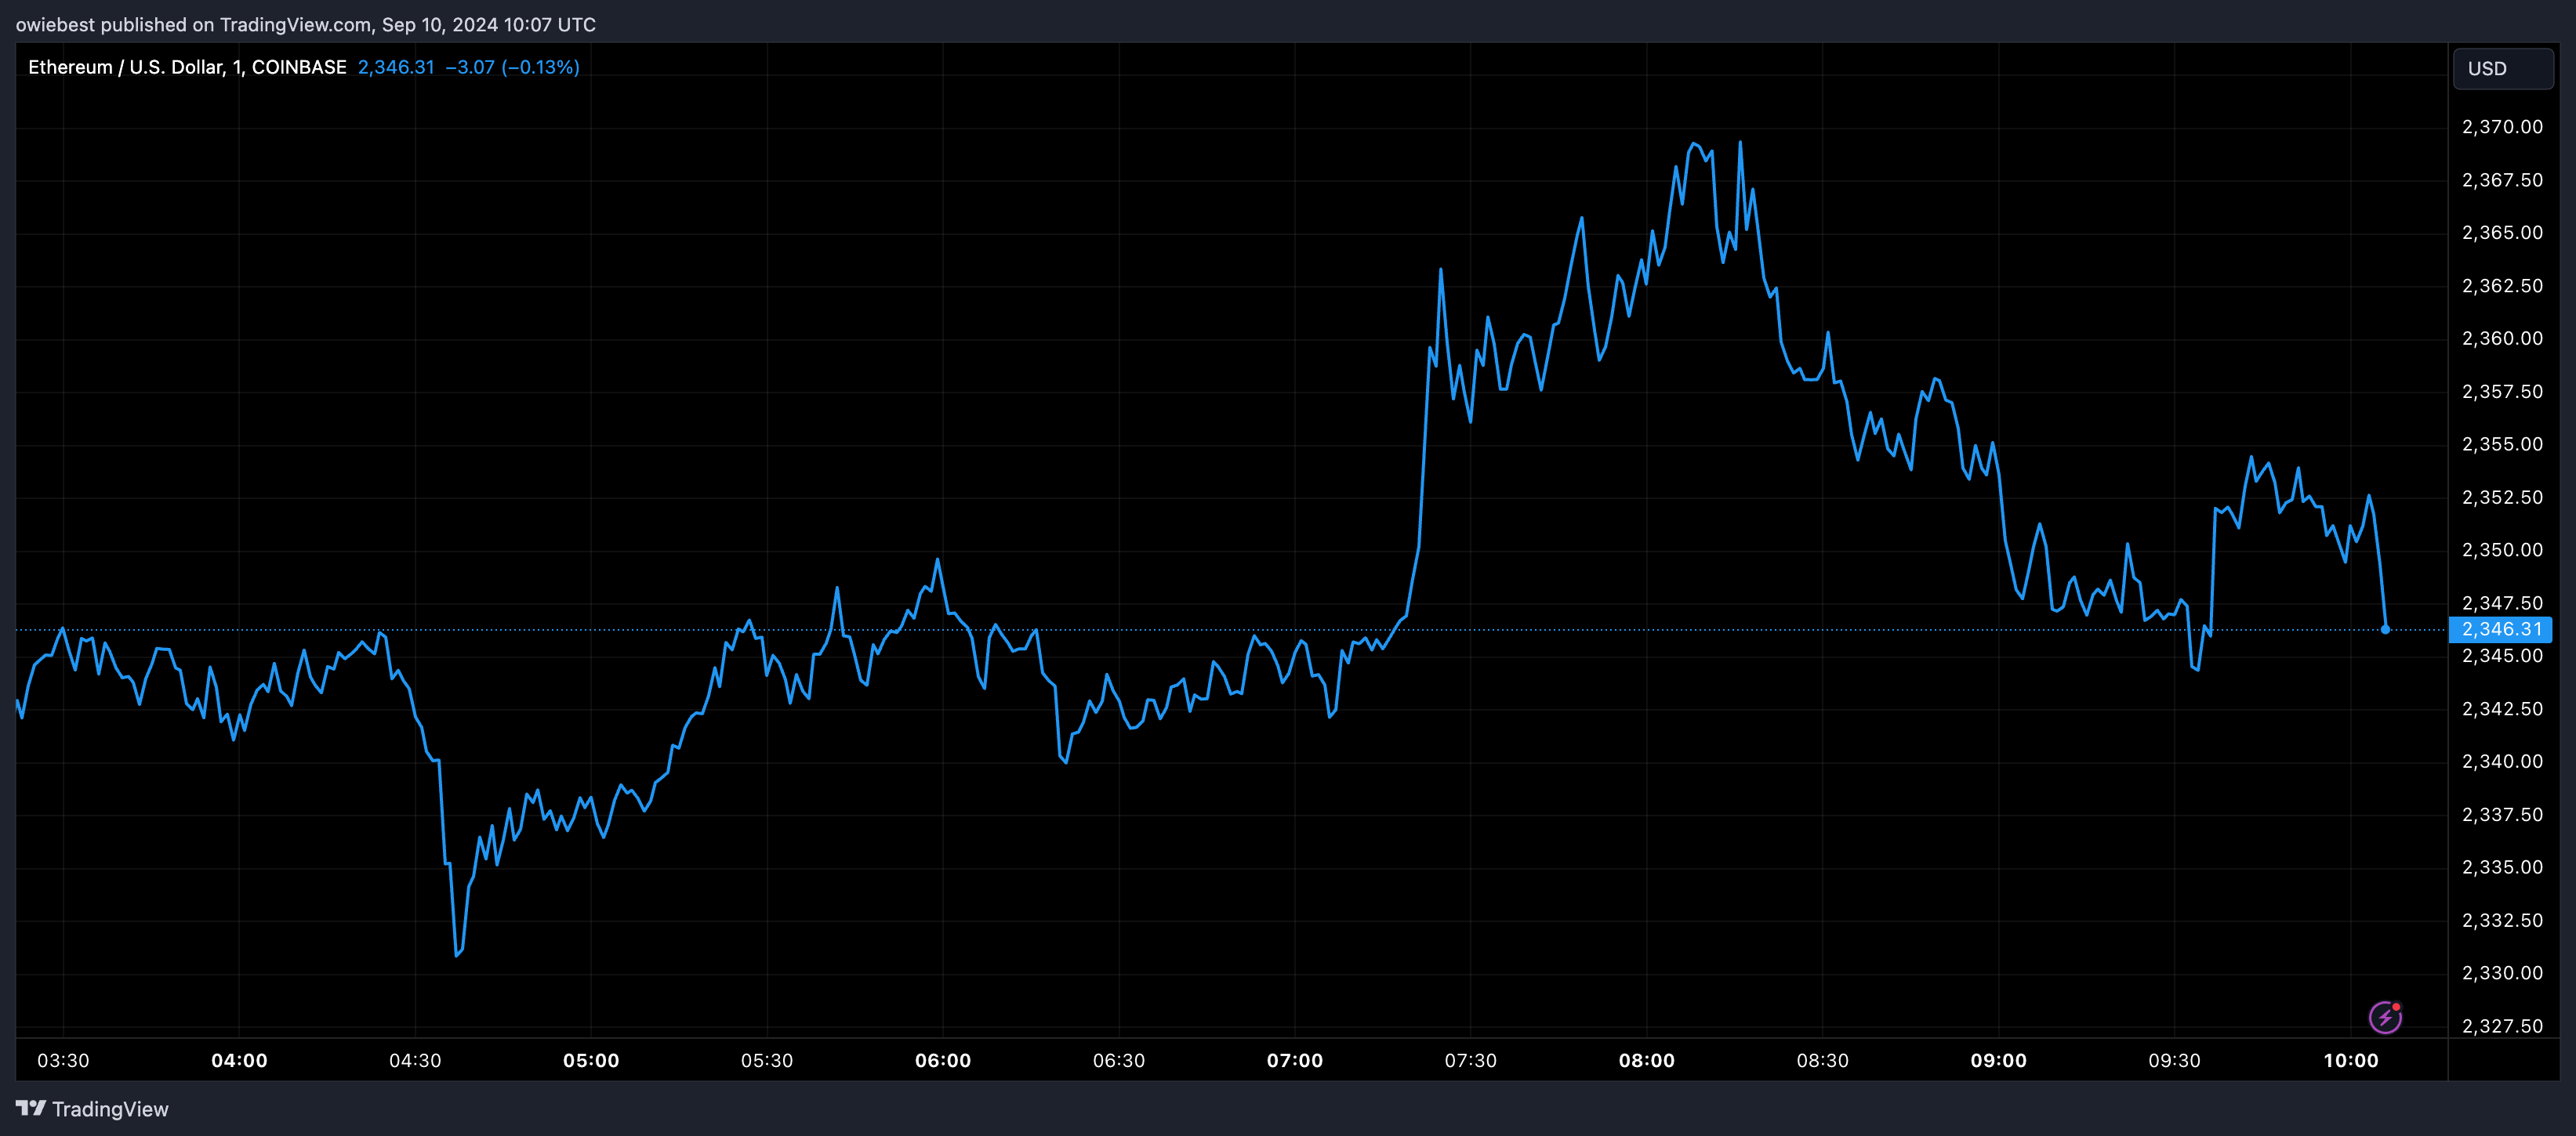2576x1136 pixels.
Task: Click the 06:30 time axis label
Action: [x=1119, y=1060]
